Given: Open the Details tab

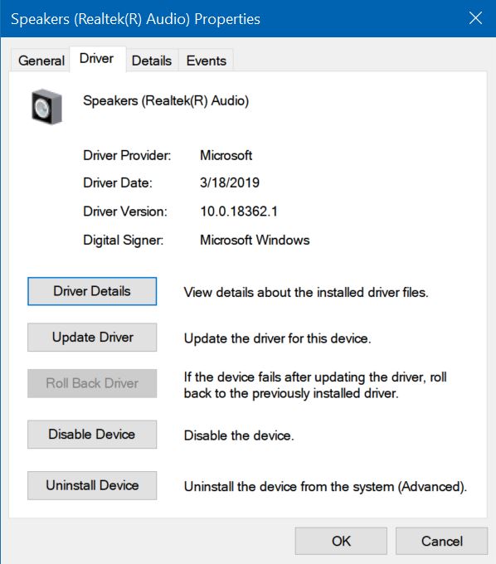Looking at the screenshot, I should tap(152, 61).
